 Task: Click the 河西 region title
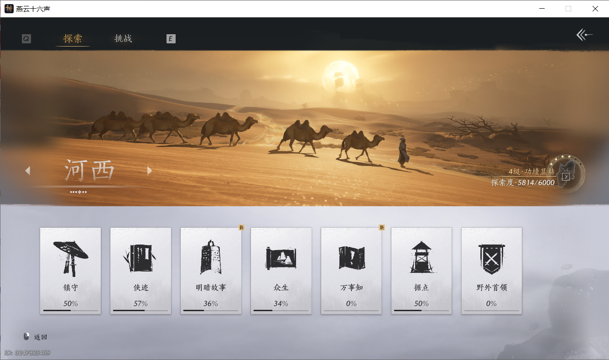click(x=89, y=171)
